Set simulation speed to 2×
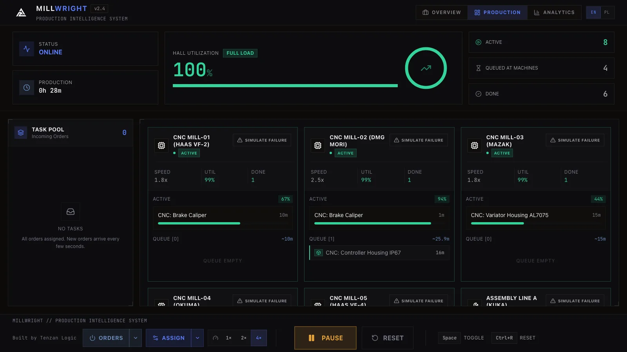 (x=244, y=338)
